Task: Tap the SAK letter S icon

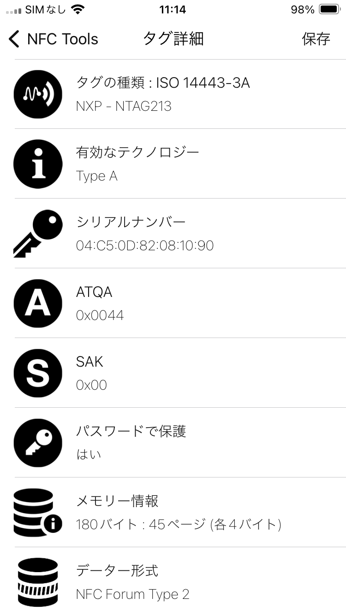Action: click(x=38, y=373)
